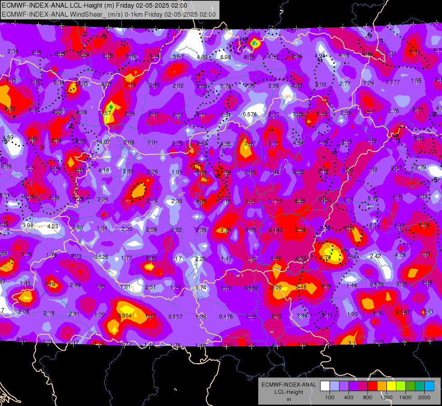
Task: Click the wind shear value 6.11
Action: click(201, 115)
